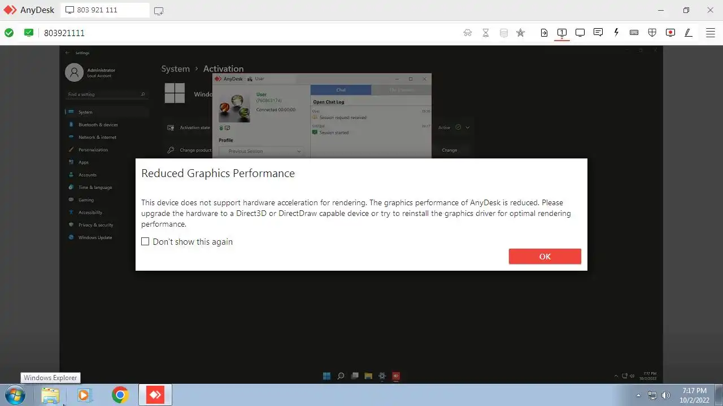Click System breadcrumb in remote Settings
This screenshot has width=723, height=406.
pos(175,69)
